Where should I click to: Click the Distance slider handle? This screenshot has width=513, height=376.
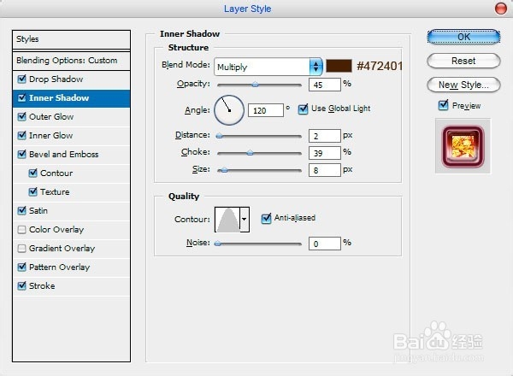pos(219,136)
